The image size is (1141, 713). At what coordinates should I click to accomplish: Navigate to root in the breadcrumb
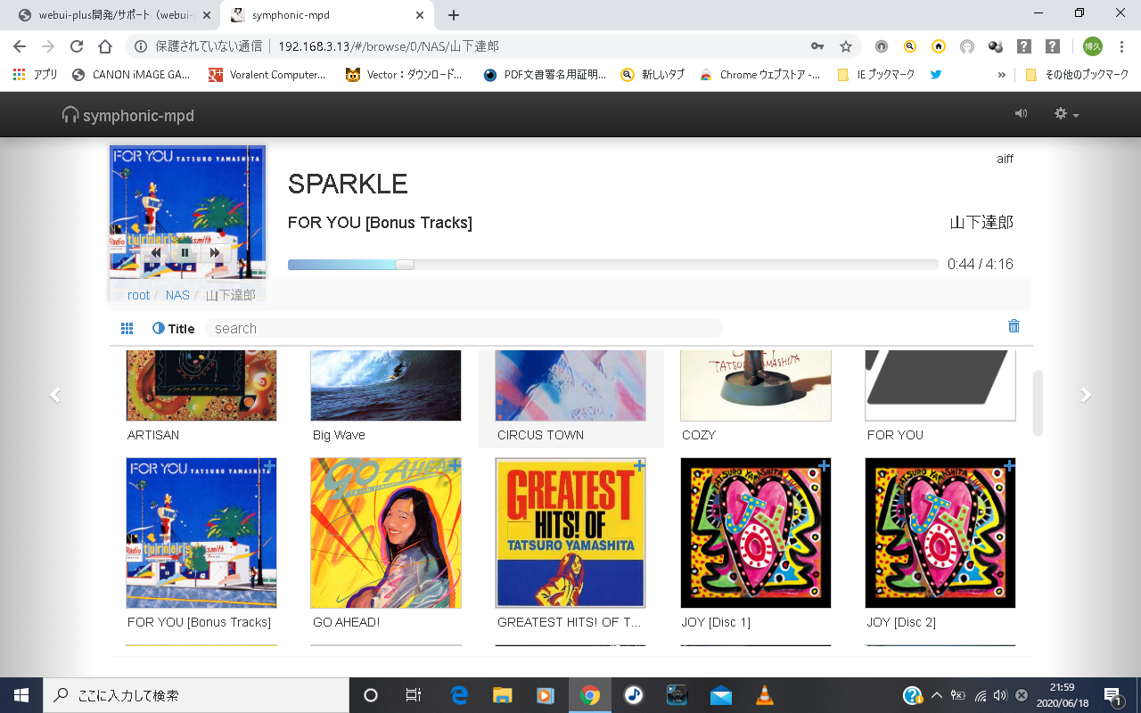click(x=139, y=295)
